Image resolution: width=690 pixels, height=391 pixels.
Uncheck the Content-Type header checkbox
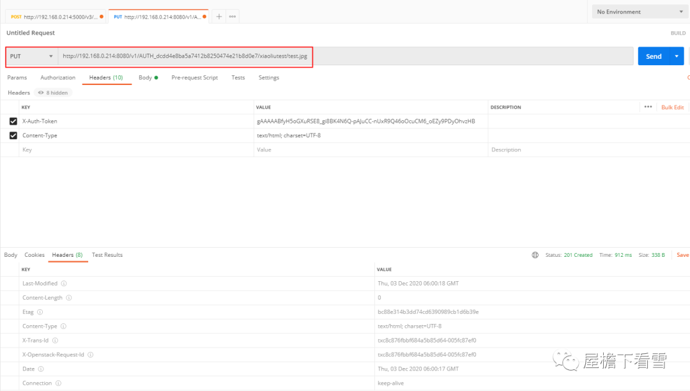[13, 135]
